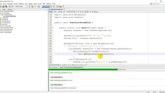Click the Undo toolbar icon

[x=10, y=6]
